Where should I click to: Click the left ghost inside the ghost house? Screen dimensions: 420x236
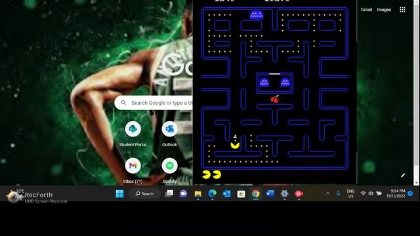point(264,83)
